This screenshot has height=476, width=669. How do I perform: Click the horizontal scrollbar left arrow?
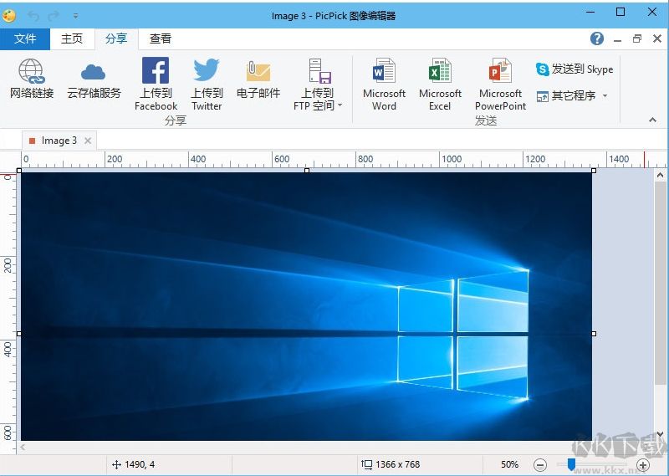coord(23,447)
